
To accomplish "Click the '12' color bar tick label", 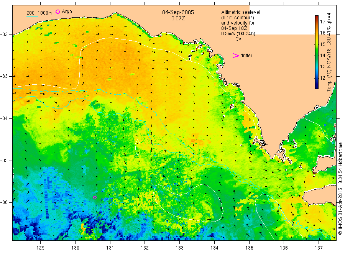I will point(322,78).
